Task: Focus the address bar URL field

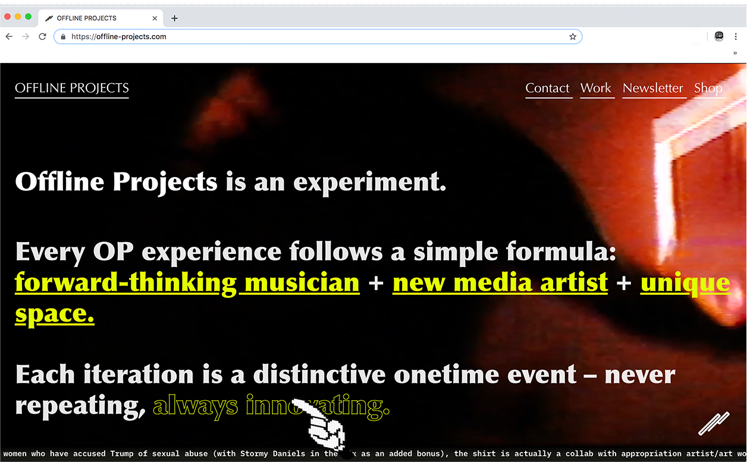Action: (315, 37)
